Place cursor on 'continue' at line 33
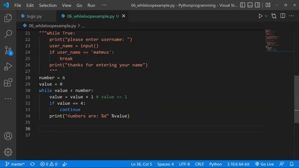This screenshot has height=168, width=299. [x=70, y=110]
